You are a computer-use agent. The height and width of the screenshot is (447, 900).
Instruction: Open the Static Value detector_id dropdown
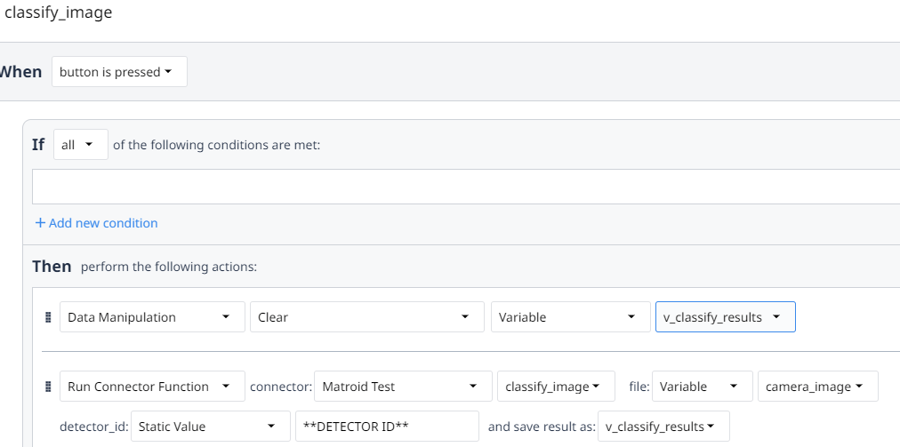tap(210, 427)
